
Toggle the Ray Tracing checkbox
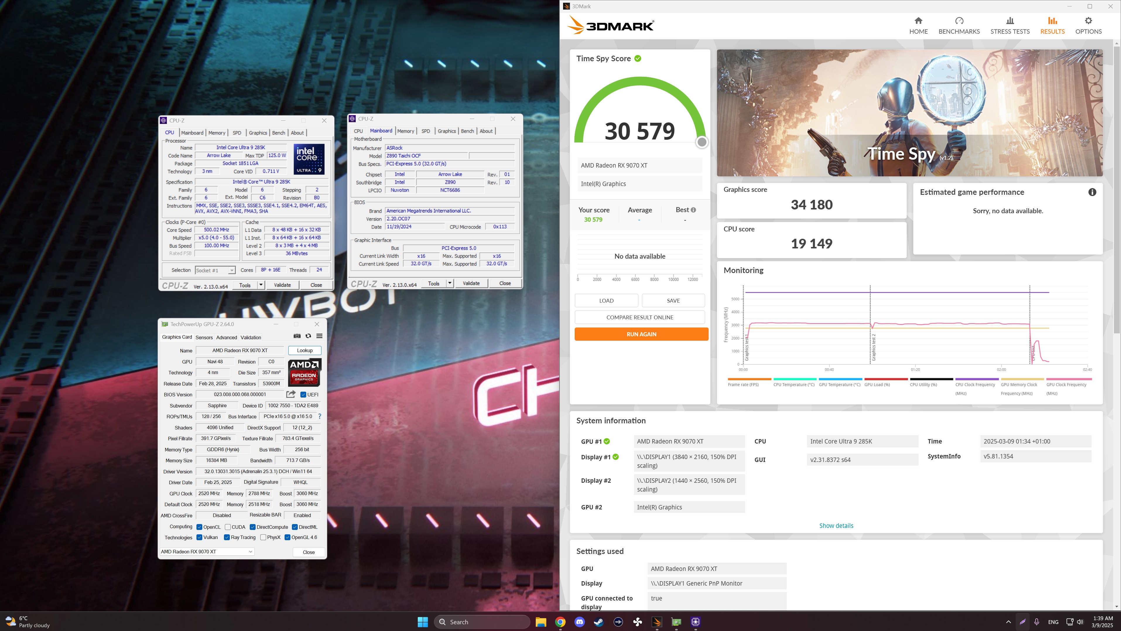point(227,537)
